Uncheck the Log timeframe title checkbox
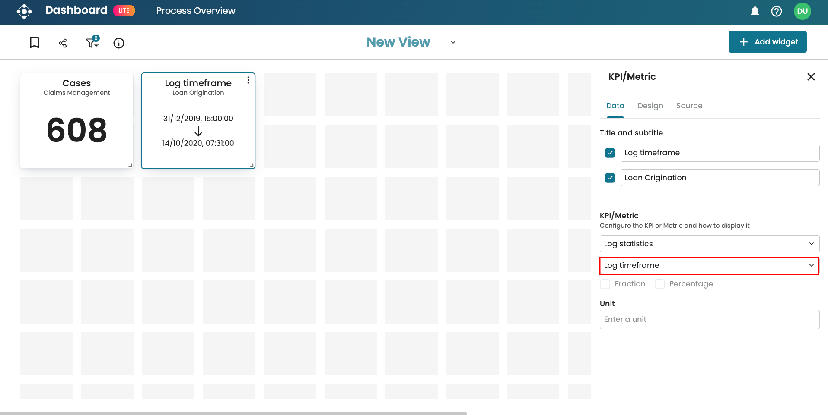The height and width of the screenshot is (415, 828). [x=610, y=153]
